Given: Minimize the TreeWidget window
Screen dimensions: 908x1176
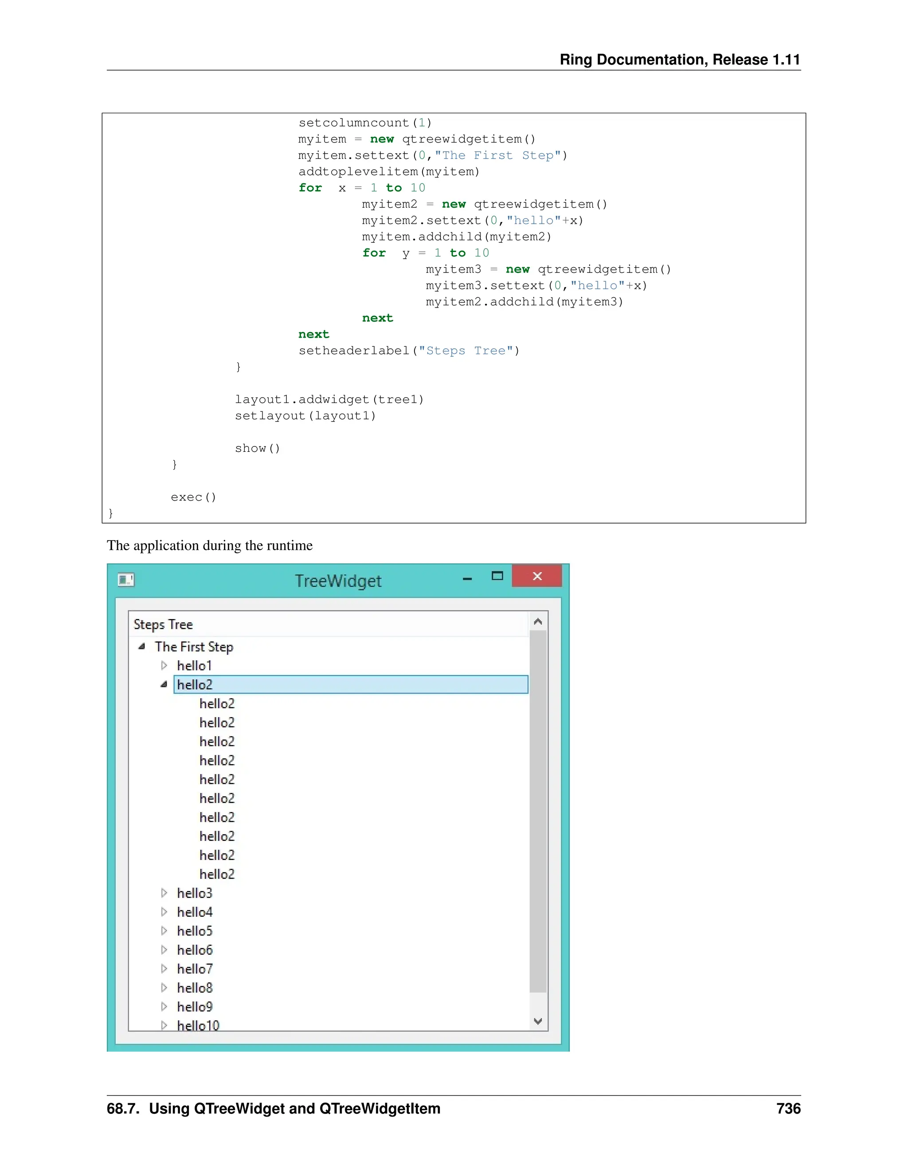Looking at the screenshot, I should [x=467, y=578].
